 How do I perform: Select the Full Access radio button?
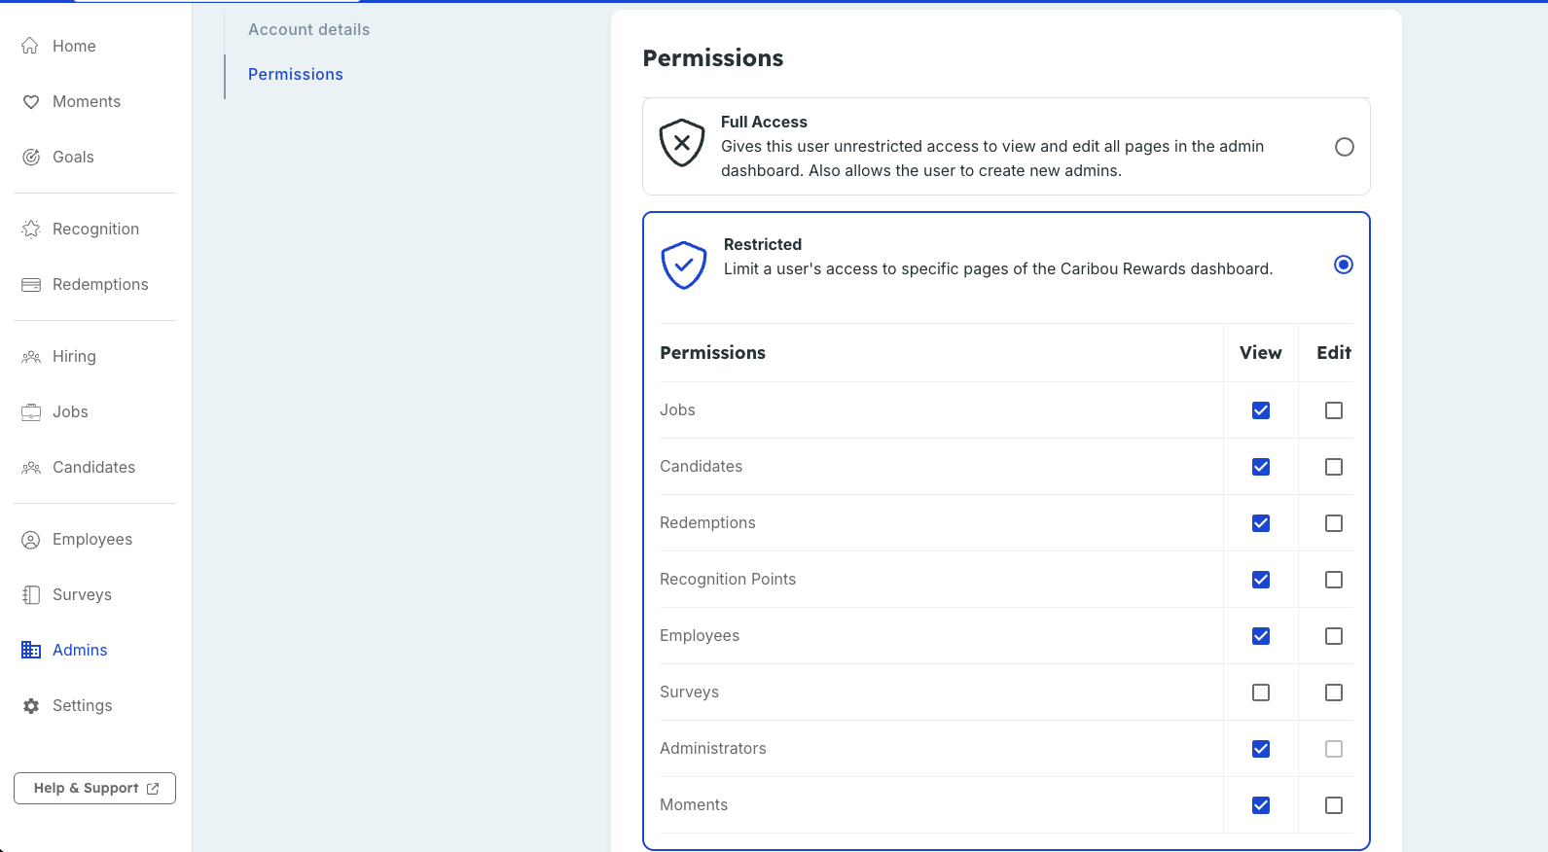click(x=1344, y=147)
